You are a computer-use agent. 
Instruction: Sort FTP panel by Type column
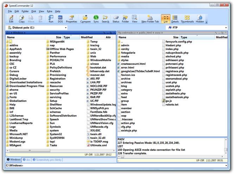(x=197, y=37)
